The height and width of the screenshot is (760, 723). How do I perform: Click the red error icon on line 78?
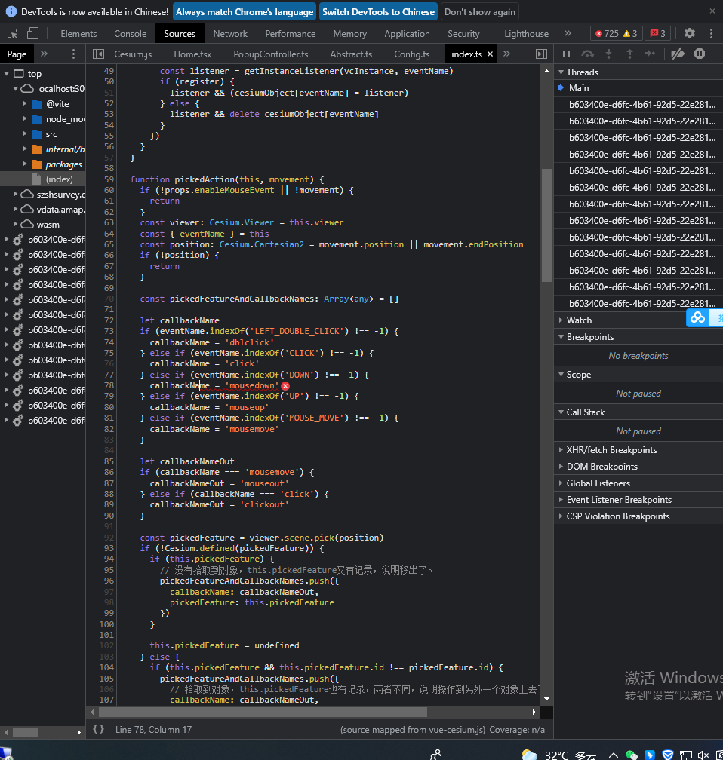pyautogui.click(x=285, y=386)
